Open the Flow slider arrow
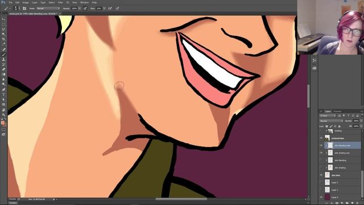 [104, 9]
